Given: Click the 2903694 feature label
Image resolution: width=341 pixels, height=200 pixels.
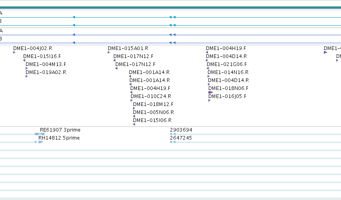Looking at the screenshot, I should coord(181,130).
